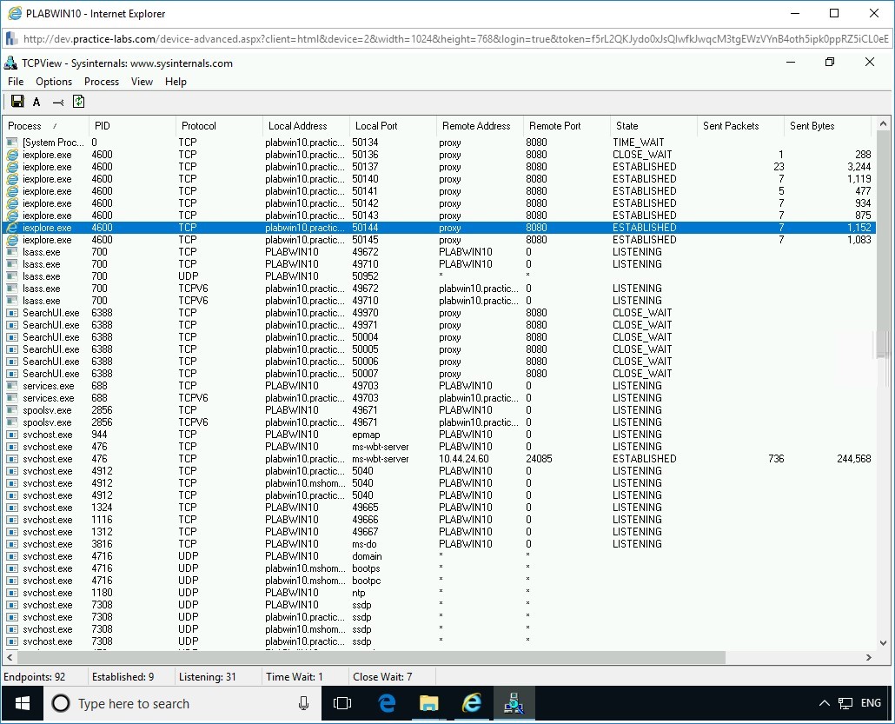The height and width of the screenshot is (724, 895).
Task: Expand hidden system tray icons
Action: tap(824, 703)
